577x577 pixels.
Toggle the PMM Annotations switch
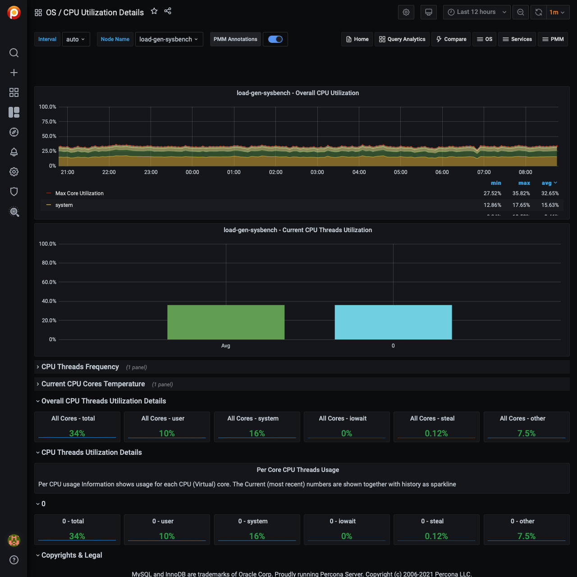tap(275, 39)
